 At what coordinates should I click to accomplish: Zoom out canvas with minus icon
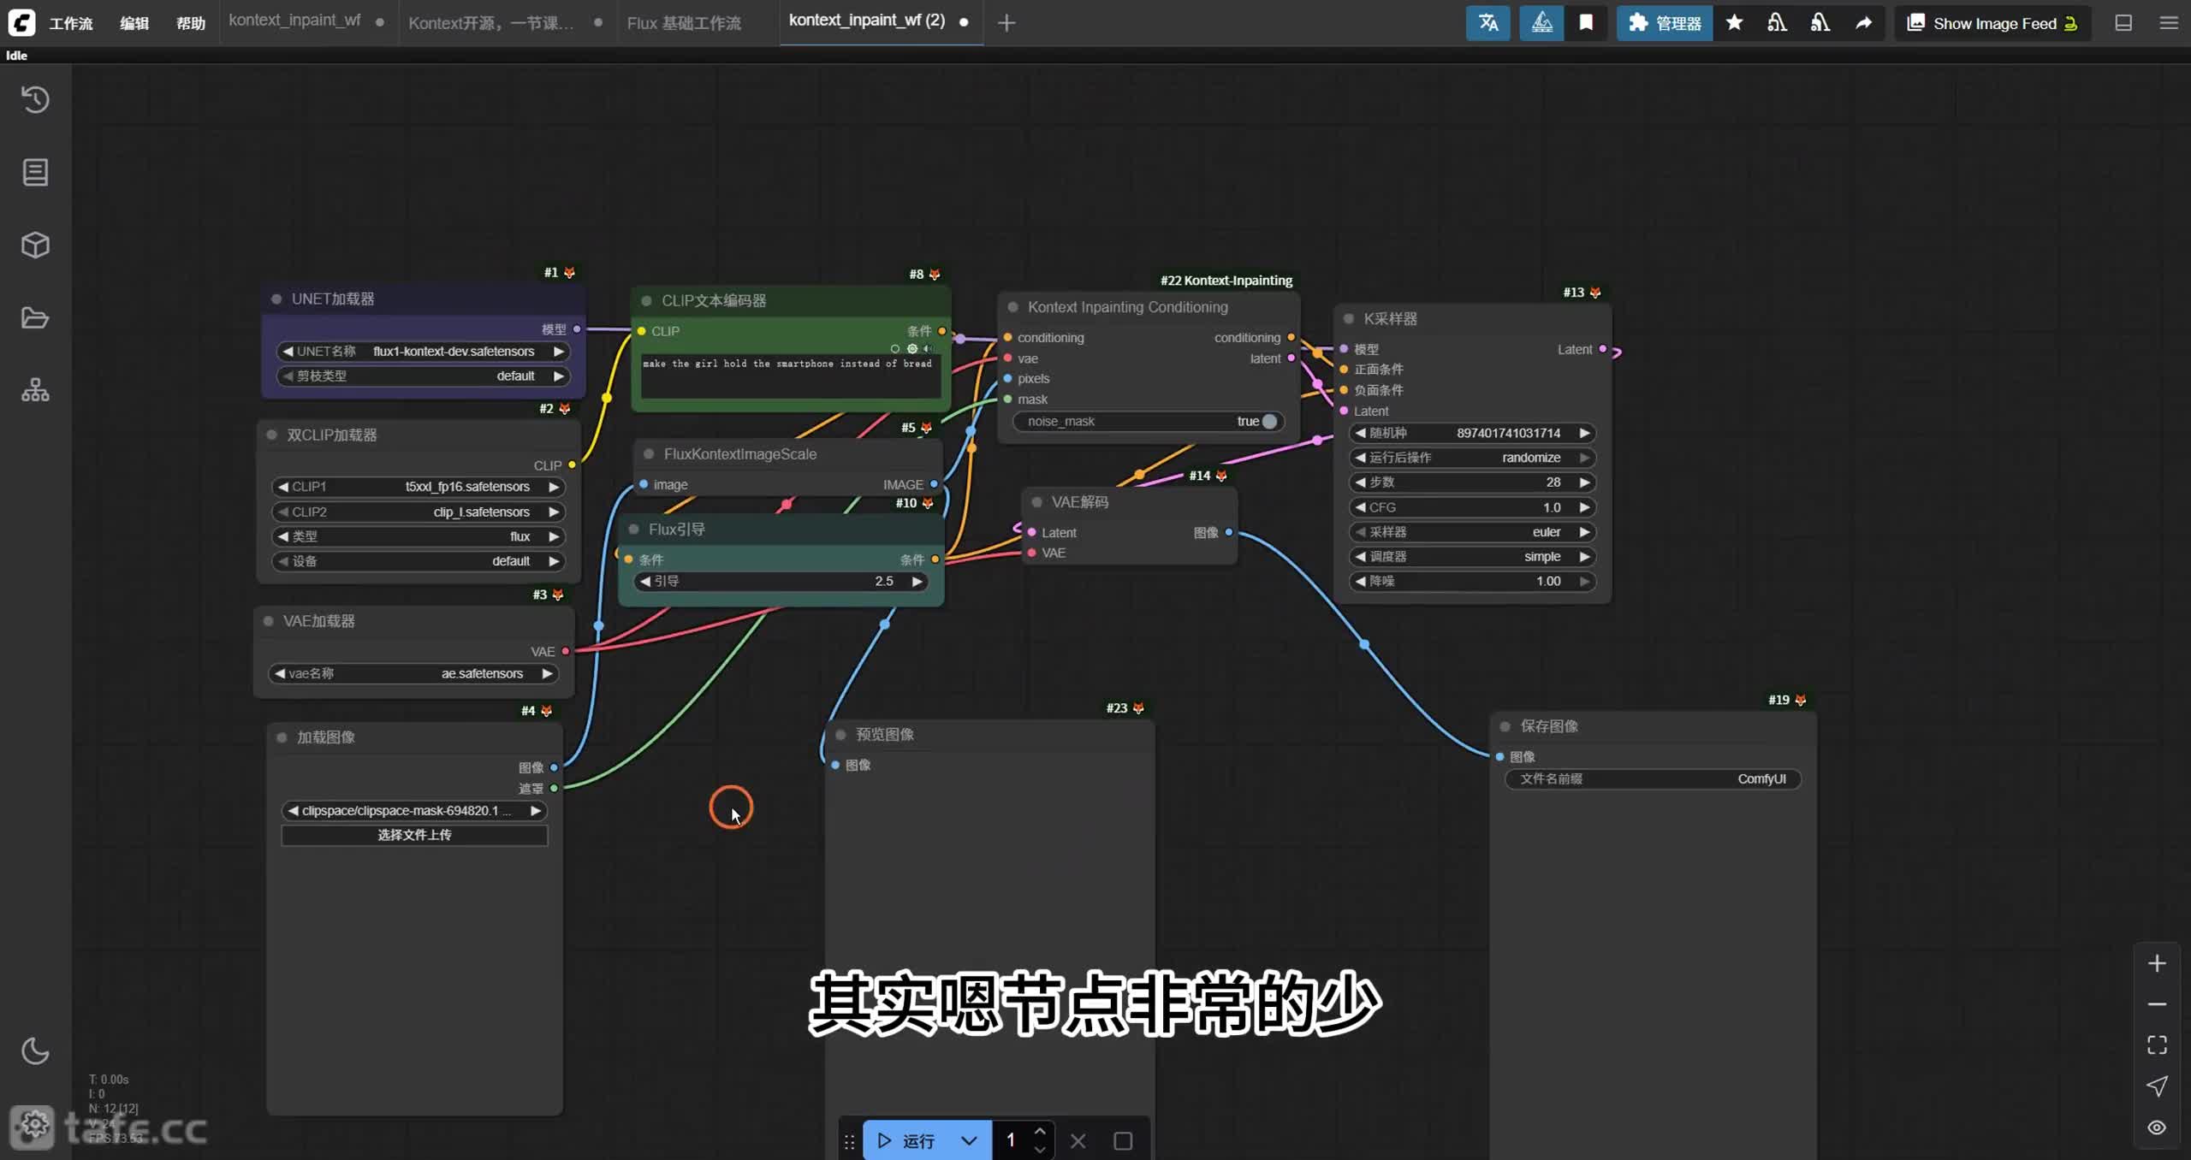coord(2157,1004)
